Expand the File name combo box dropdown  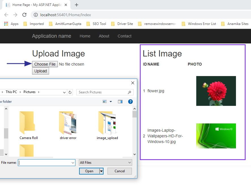pyautogui.click(x=72, y=163)
